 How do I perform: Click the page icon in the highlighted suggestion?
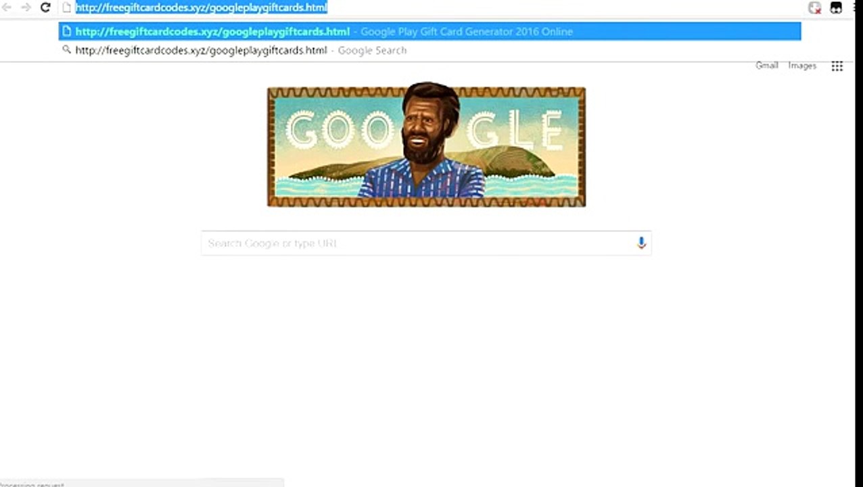(66, 31)
